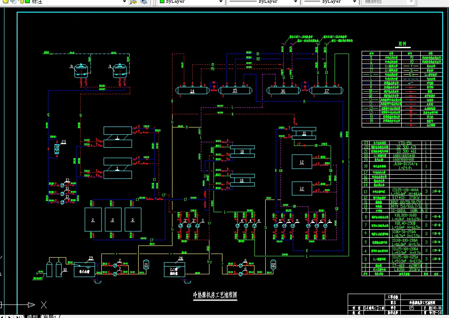
Task: Select equipment tag number 19 near water tank
Action: (91, 258)
